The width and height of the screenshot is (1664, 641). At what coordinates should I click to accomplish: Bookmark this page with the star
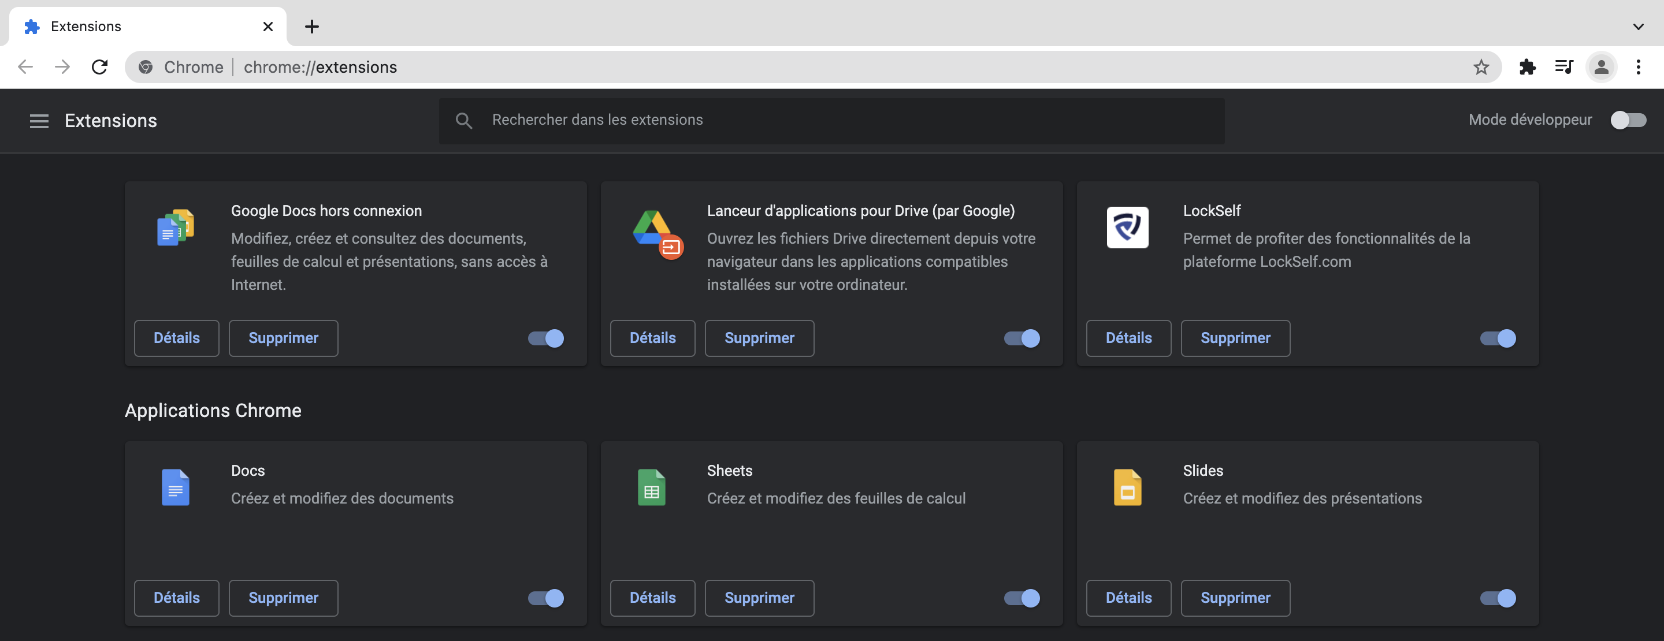[1480, 66]
